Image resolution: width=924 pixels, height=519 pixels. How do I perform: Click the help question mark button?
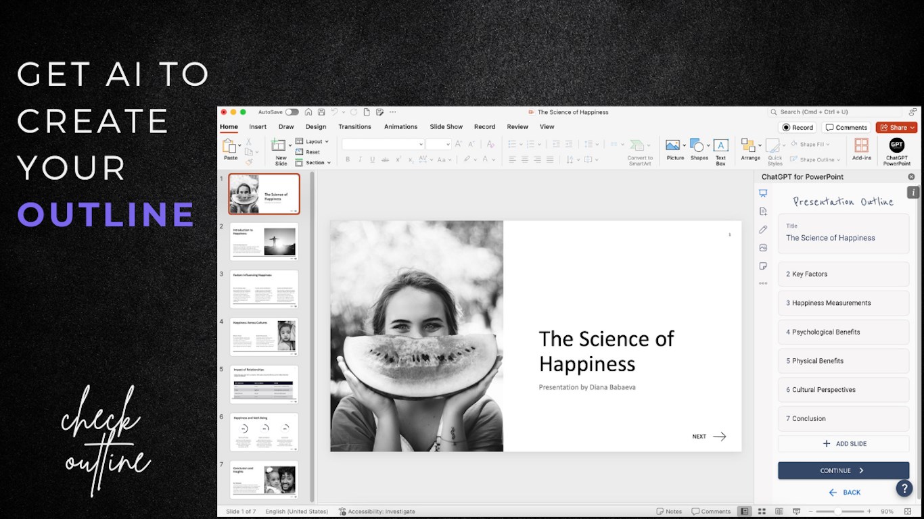click(x=904, y=489)
